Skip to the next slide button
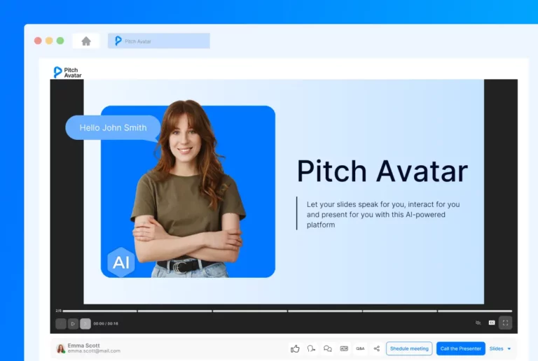The image size is (538, 361). [x=85, y=323]
